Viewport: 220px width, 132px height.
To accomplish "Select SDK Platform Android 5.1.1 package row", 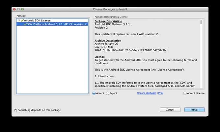I will (x=52, y=24).
